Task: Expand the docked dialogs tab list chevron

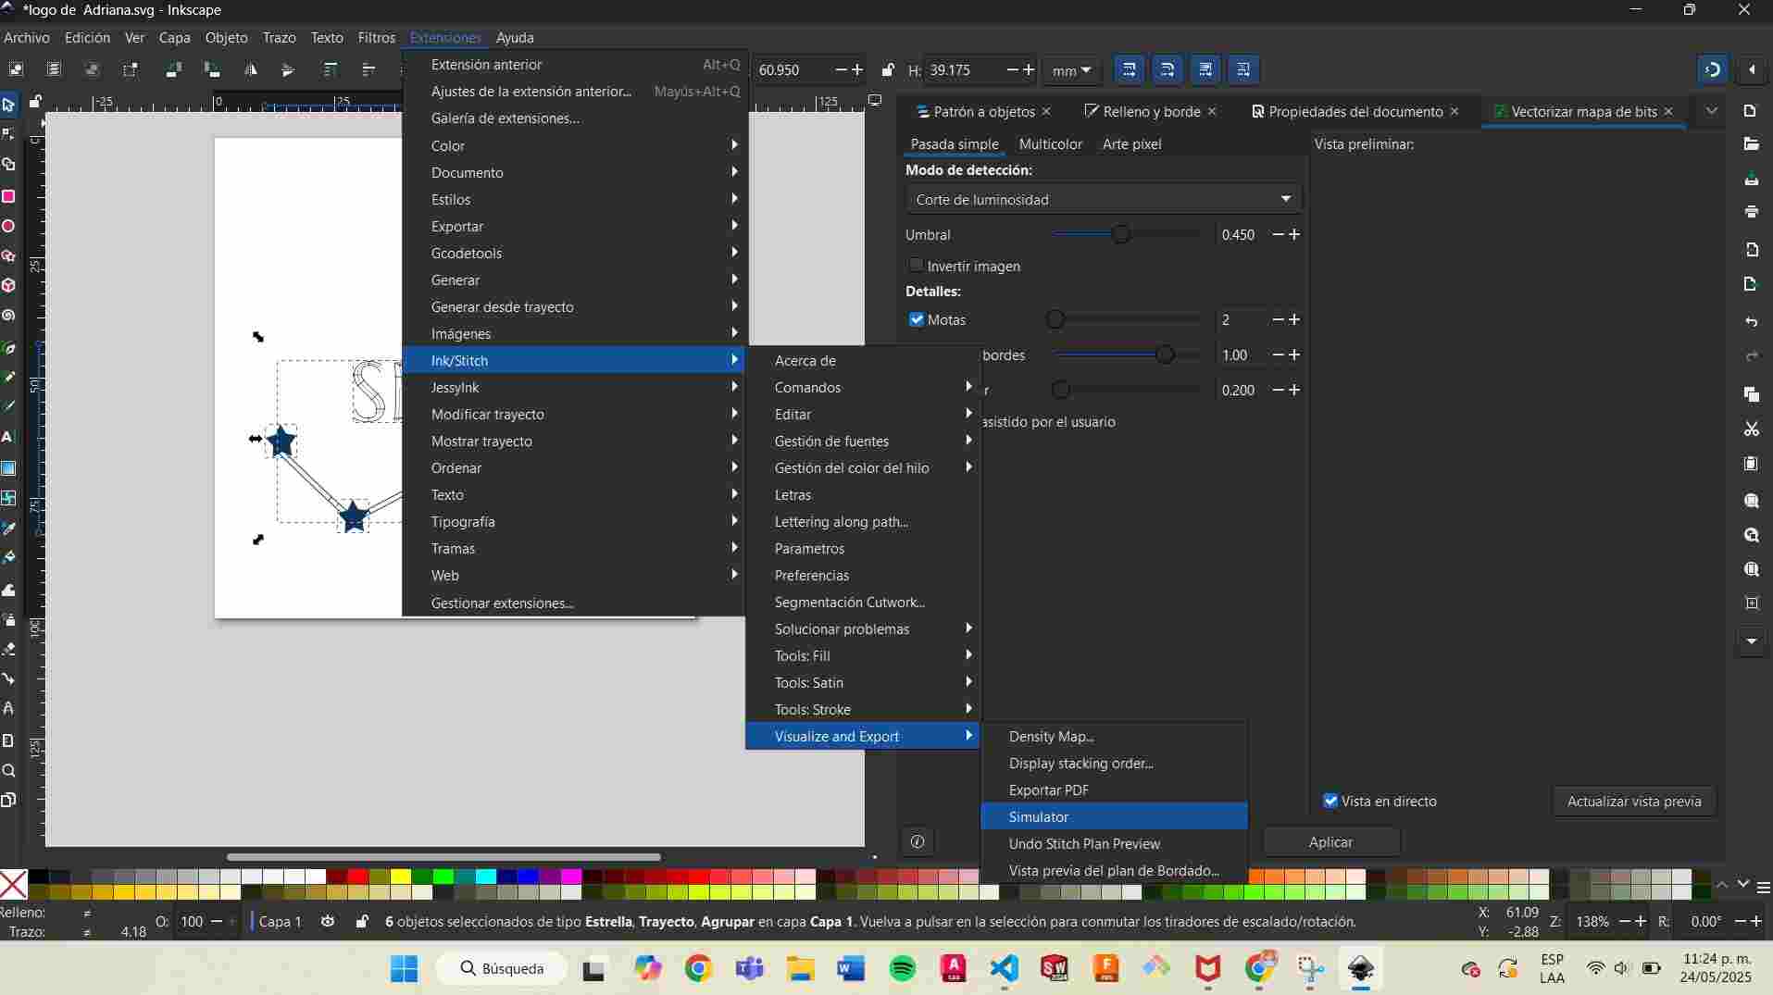Action: [x=1711, y=111]
